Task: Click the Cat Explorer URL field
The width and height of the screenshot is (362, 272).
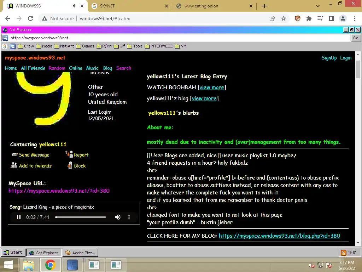Action: pos(180,38)
